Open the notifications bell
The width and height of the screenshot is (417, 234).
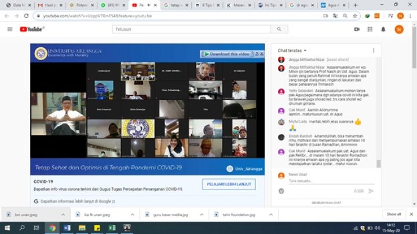click(383, 29)
